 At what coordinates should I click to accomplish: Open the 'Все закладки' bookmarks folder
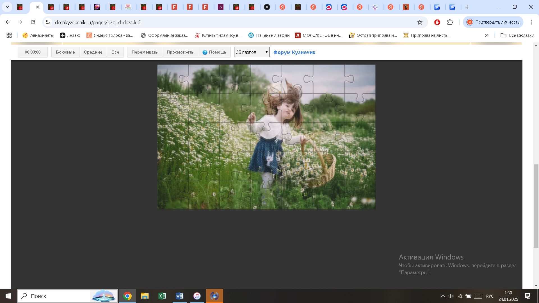517,35
